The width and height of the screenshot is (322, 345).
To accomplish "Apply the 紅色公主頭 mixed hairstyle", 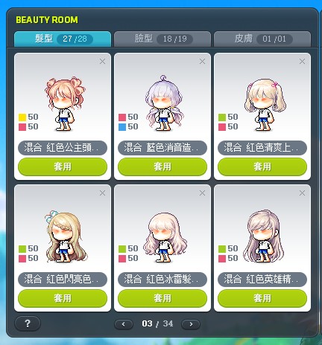I will [63, 167].
